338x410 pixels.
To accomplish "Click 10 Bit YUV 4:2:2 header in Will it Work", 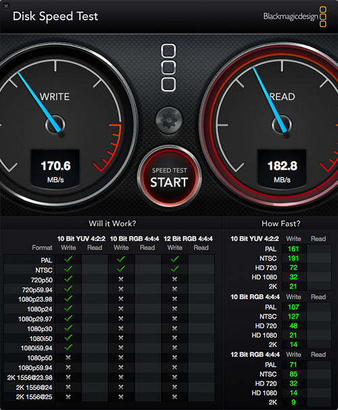I will pos(81,239).
